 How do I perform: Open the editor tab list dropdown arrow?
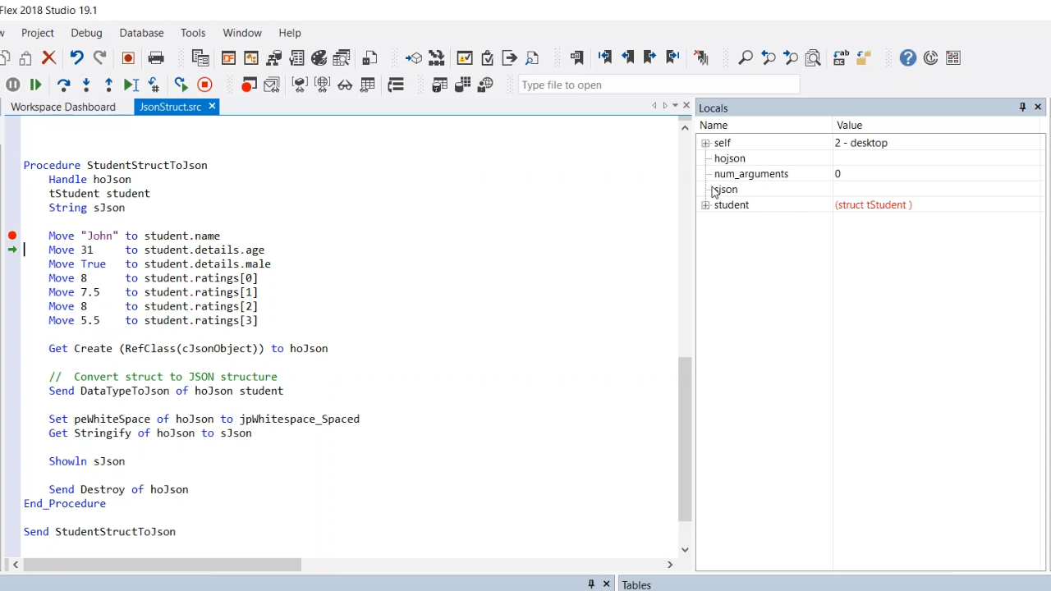[675, 106]
